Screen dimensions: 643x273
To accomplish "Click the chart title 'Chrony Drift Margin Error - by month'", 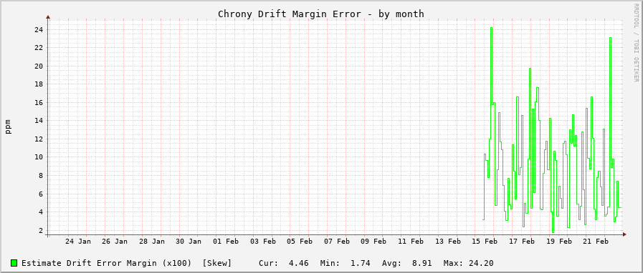I will [320, 14].
